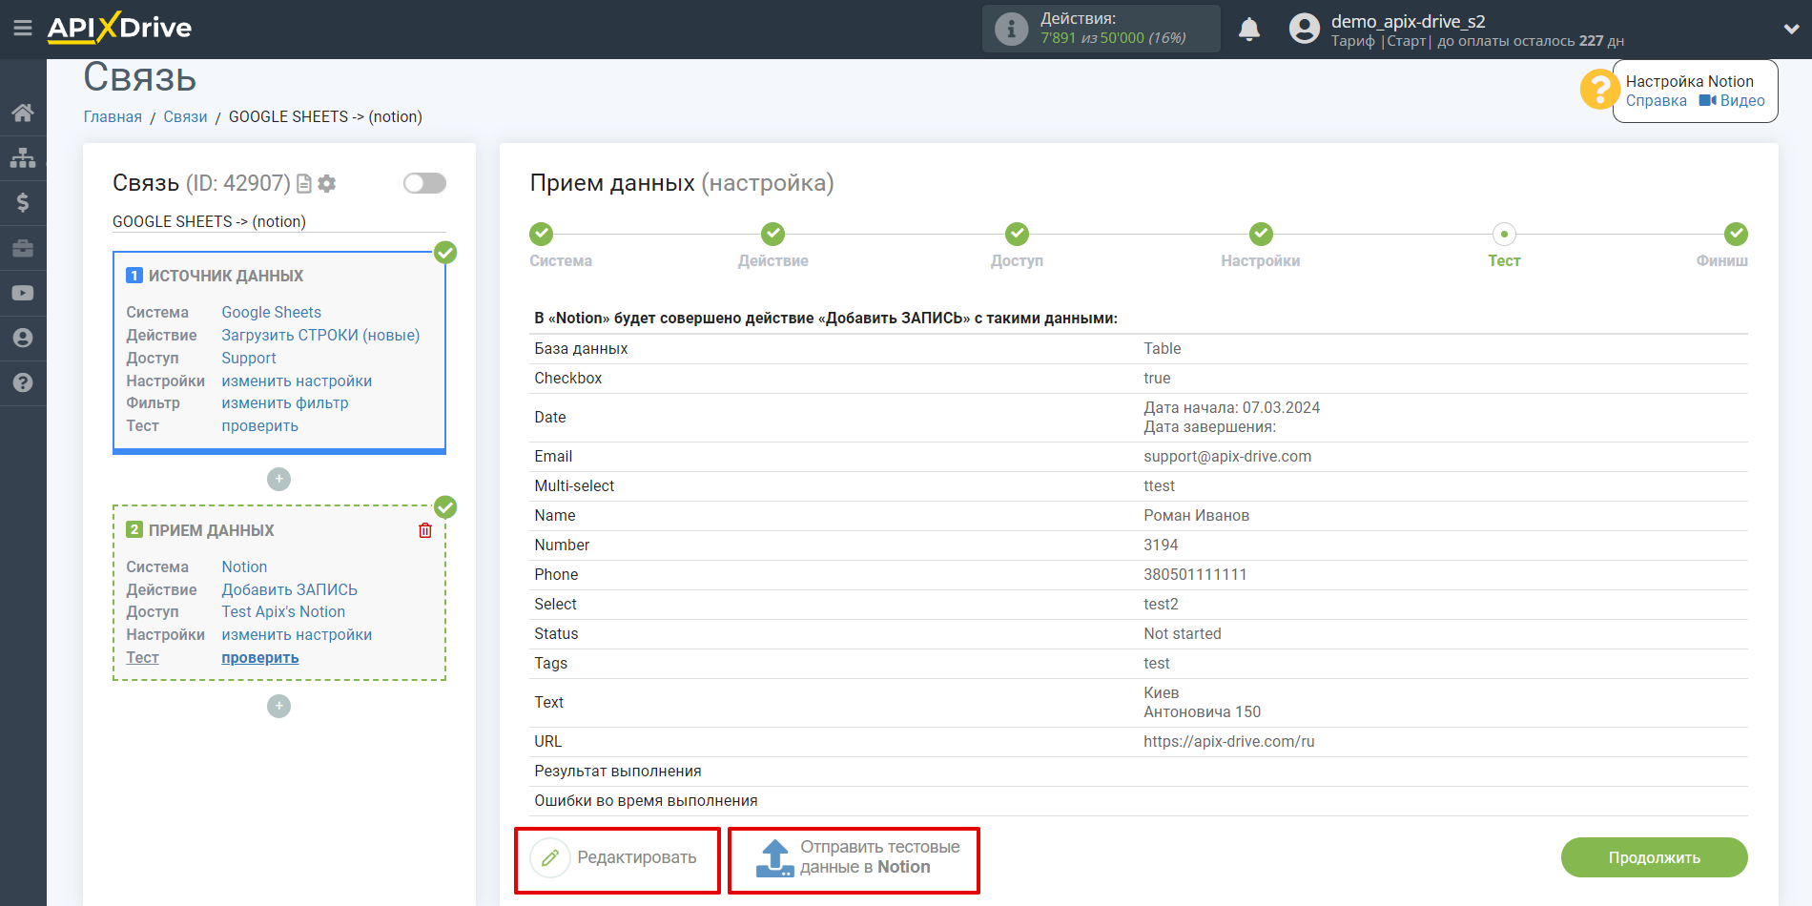Viewport: 1812px width, 906px height.
Task: Open the profile sidebar icon
Action: coord(23,338)
